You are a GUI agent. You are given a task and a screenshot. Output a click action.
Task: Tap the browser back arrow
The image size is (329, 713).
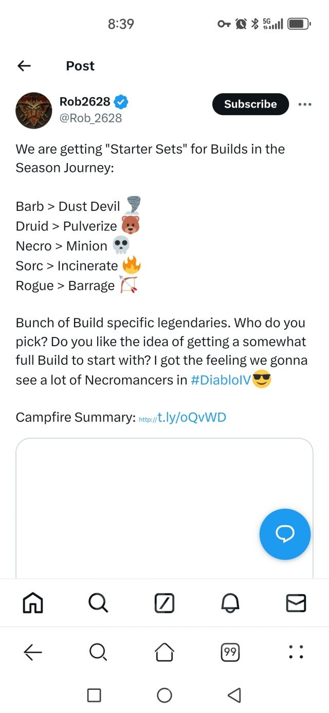tap(33, 652)
